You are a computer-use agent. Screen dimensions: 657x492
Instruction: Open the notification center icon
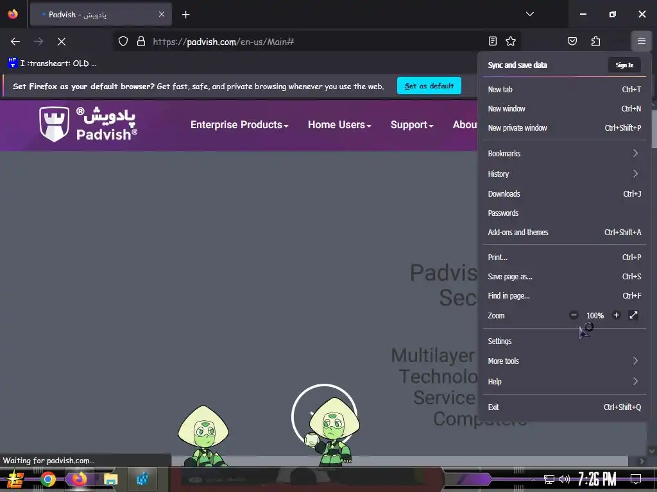[636, 479]
